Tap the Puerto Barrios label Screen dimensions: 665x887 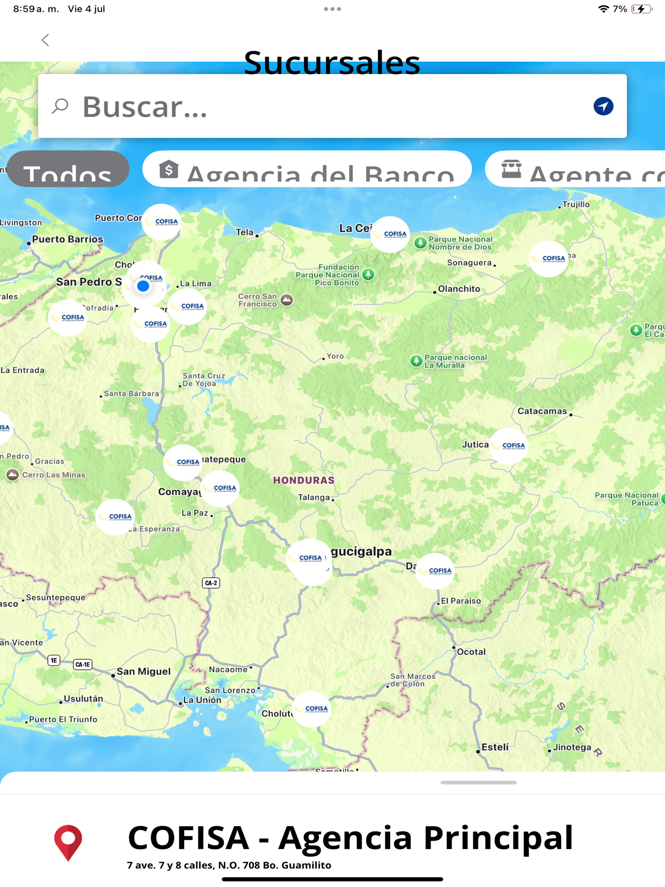[68, 239]
